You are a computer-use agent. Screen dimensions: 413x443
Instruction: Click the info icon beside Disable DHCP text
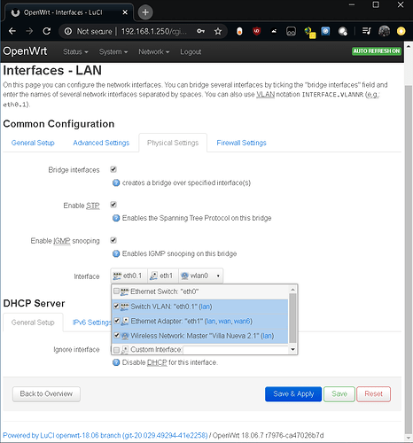(116, 362)
